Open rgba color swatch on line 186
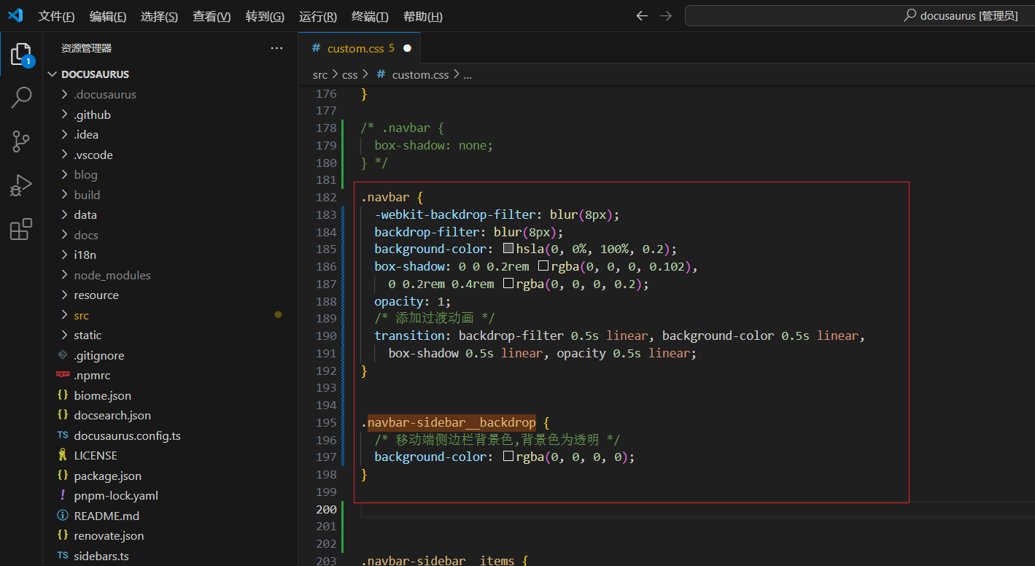This screenshot has height=566, width=1035. pyautogui.click(x=543, y=266)
